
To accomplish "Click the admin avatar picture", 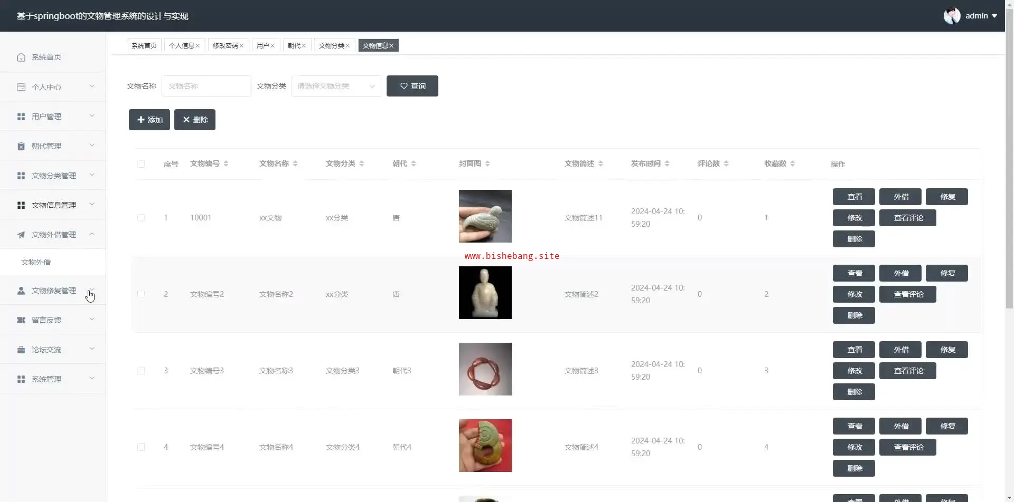I will pyautogui.click(x=952, y=16).
